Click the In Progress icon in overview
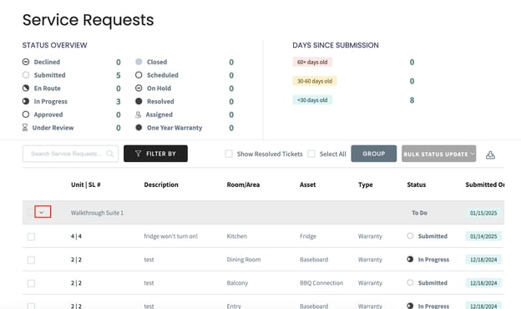This screenshot has height=309, width=521. (26, 101)
